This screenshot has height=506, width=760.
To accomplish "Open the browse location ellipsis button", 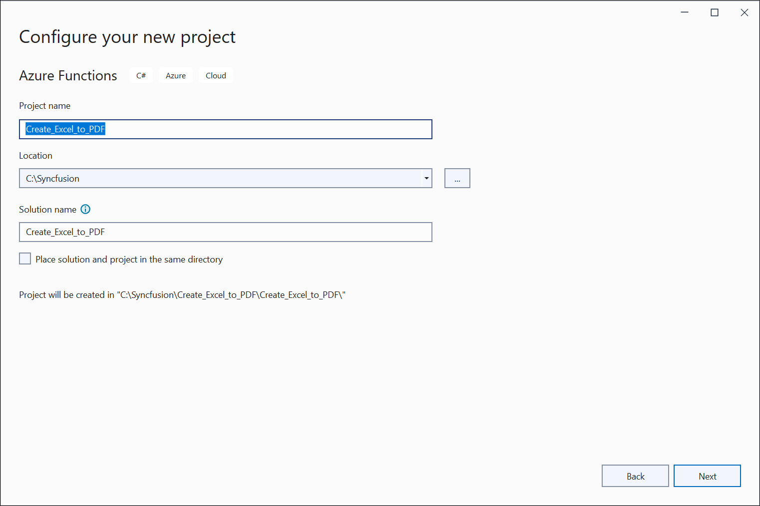I will coord(457,179).
